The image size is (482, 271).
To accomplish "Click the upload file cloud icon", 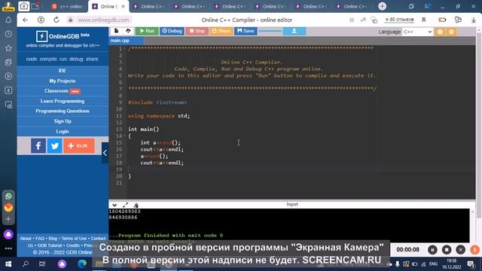I will [128, 31].
